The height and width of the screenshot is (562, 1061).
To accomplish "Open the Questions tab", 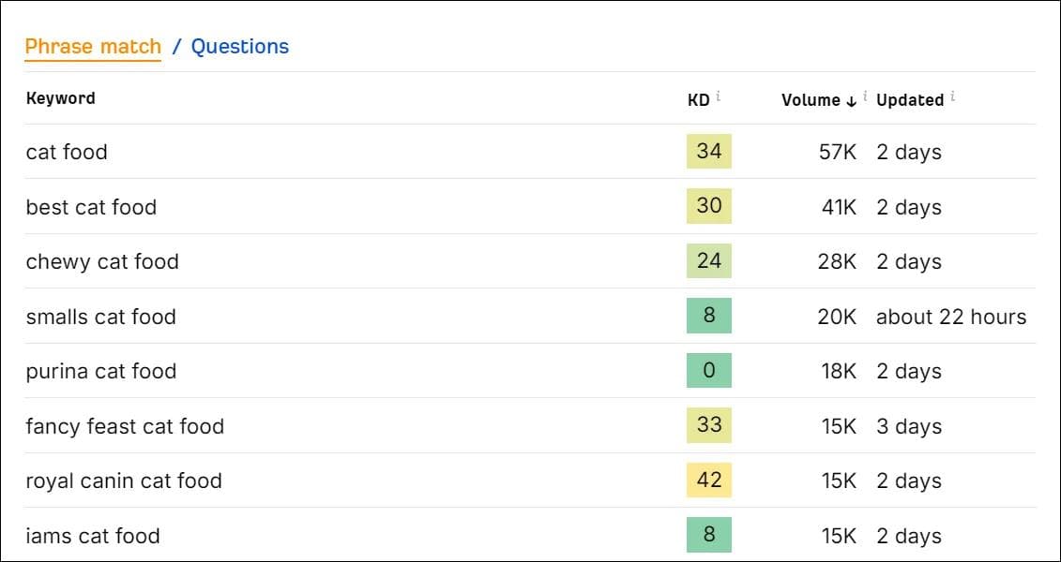I will pos(239,47).
